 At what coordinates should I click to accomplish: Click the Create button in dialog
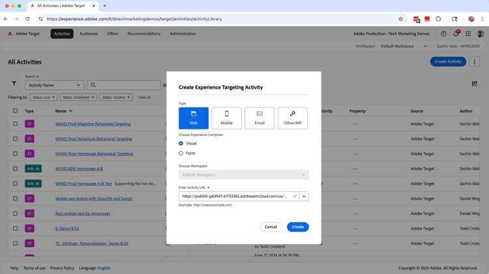click(297, 227)
